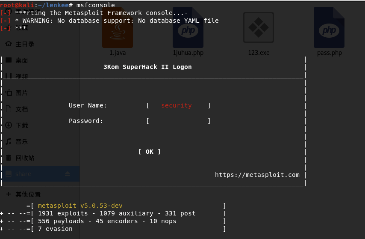Click the metasploit v5.0.53-dev version text
This screenshot has width=365, height=239.
coord(80,206)
